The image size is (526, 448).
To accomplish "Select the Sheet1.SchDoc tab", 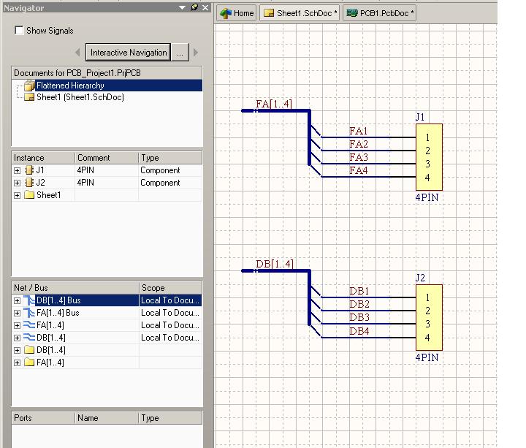I will click(x=300, y=13).
